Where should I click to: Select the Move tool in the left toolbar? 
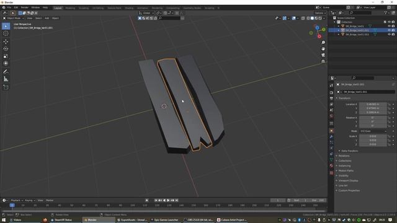click(6, 42)
